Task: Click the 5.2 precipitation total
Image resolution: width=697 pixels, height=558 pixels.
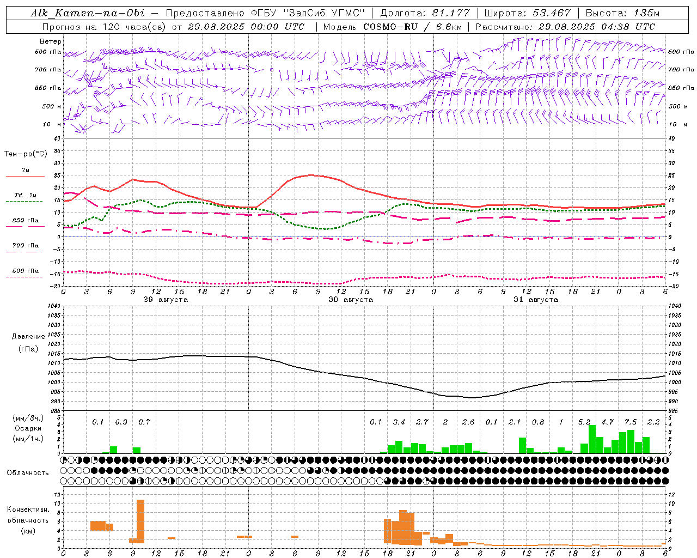Action: pos(584,422)
